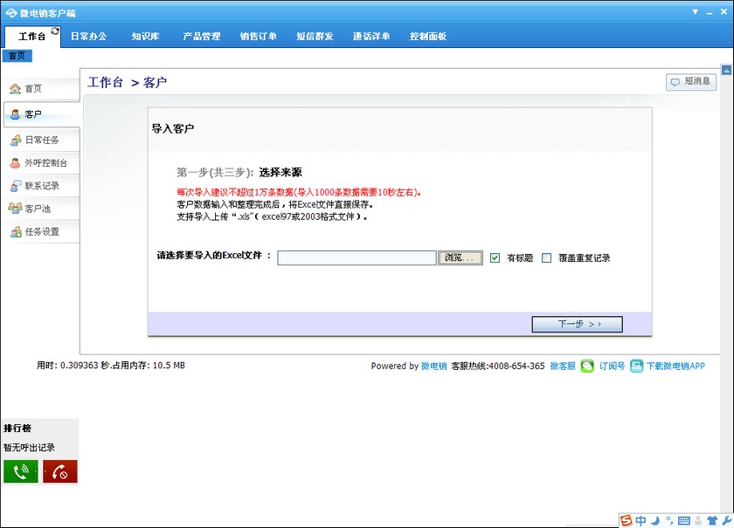Open the 通话详单 menu tab

click(x=371, y=37)
